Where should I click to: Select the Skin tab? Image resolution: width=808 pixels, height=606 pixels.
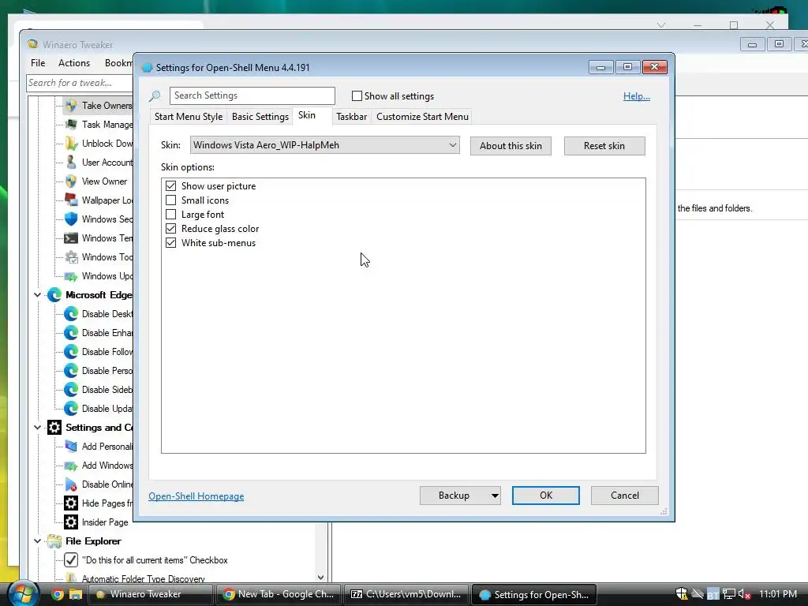pos(307,115)
